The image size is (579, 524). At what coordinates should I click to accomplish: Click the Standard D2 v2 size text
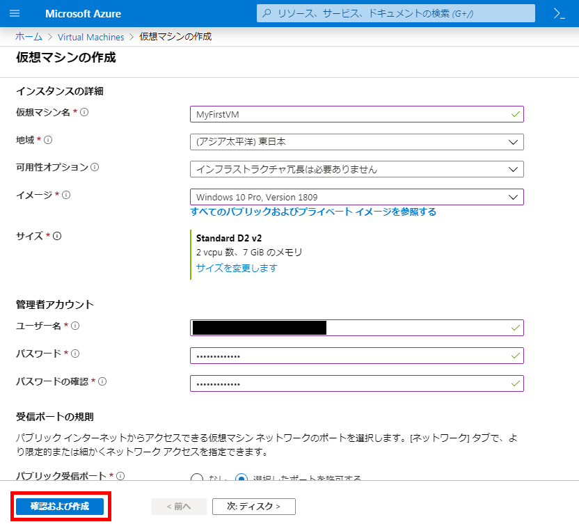coord(229,238)
